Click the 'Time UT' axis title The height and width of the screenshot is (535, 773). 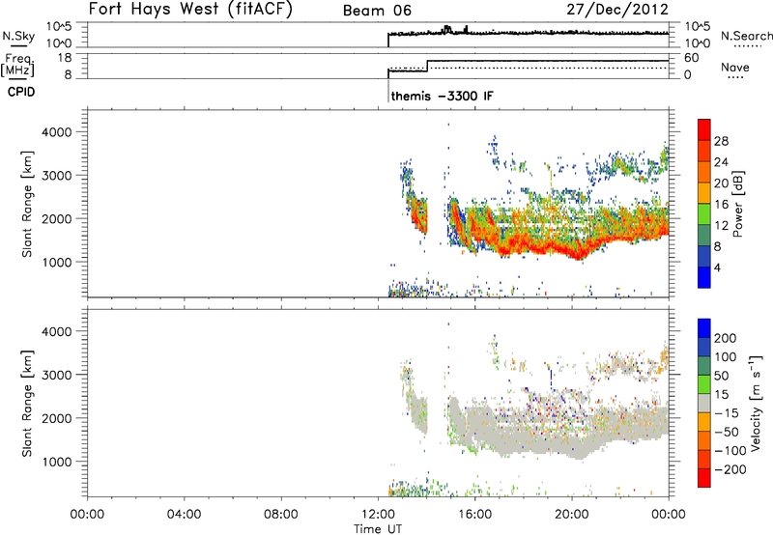pos(378,529)
